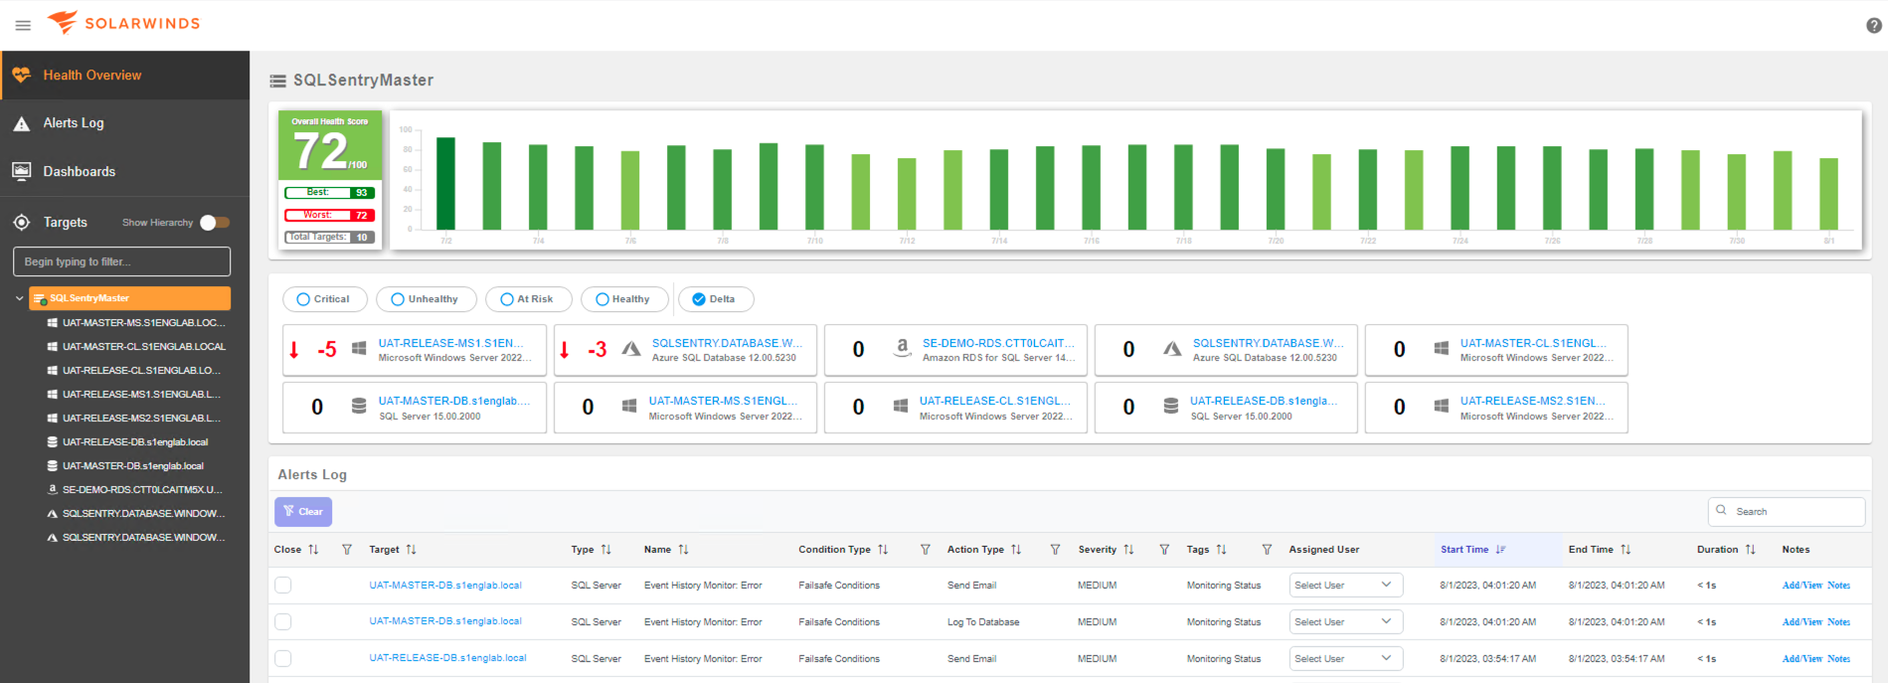Screen dimensions: 1888x683
Task: Select SQLSentryMaster in targets tree
Action: 129,298
